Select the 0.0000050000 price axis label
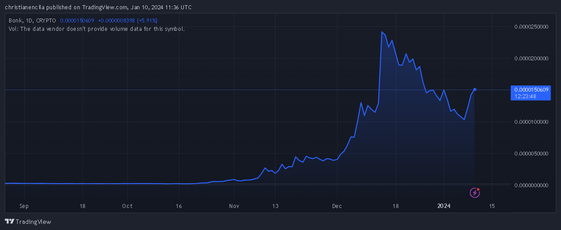The width and height of the screenshot is (561, 230). [x=531, y=153]
